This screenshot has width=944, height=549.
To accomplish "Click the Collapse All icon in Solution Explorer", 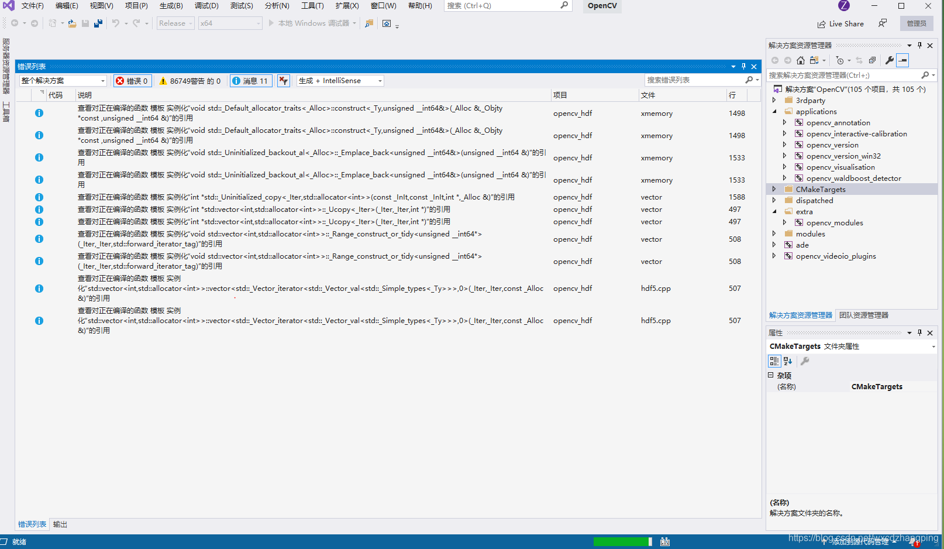I will coord(872,60).
